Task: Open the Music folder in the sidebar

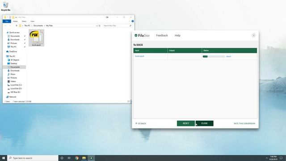Action: pyautogui.click(x=13, y=74)
